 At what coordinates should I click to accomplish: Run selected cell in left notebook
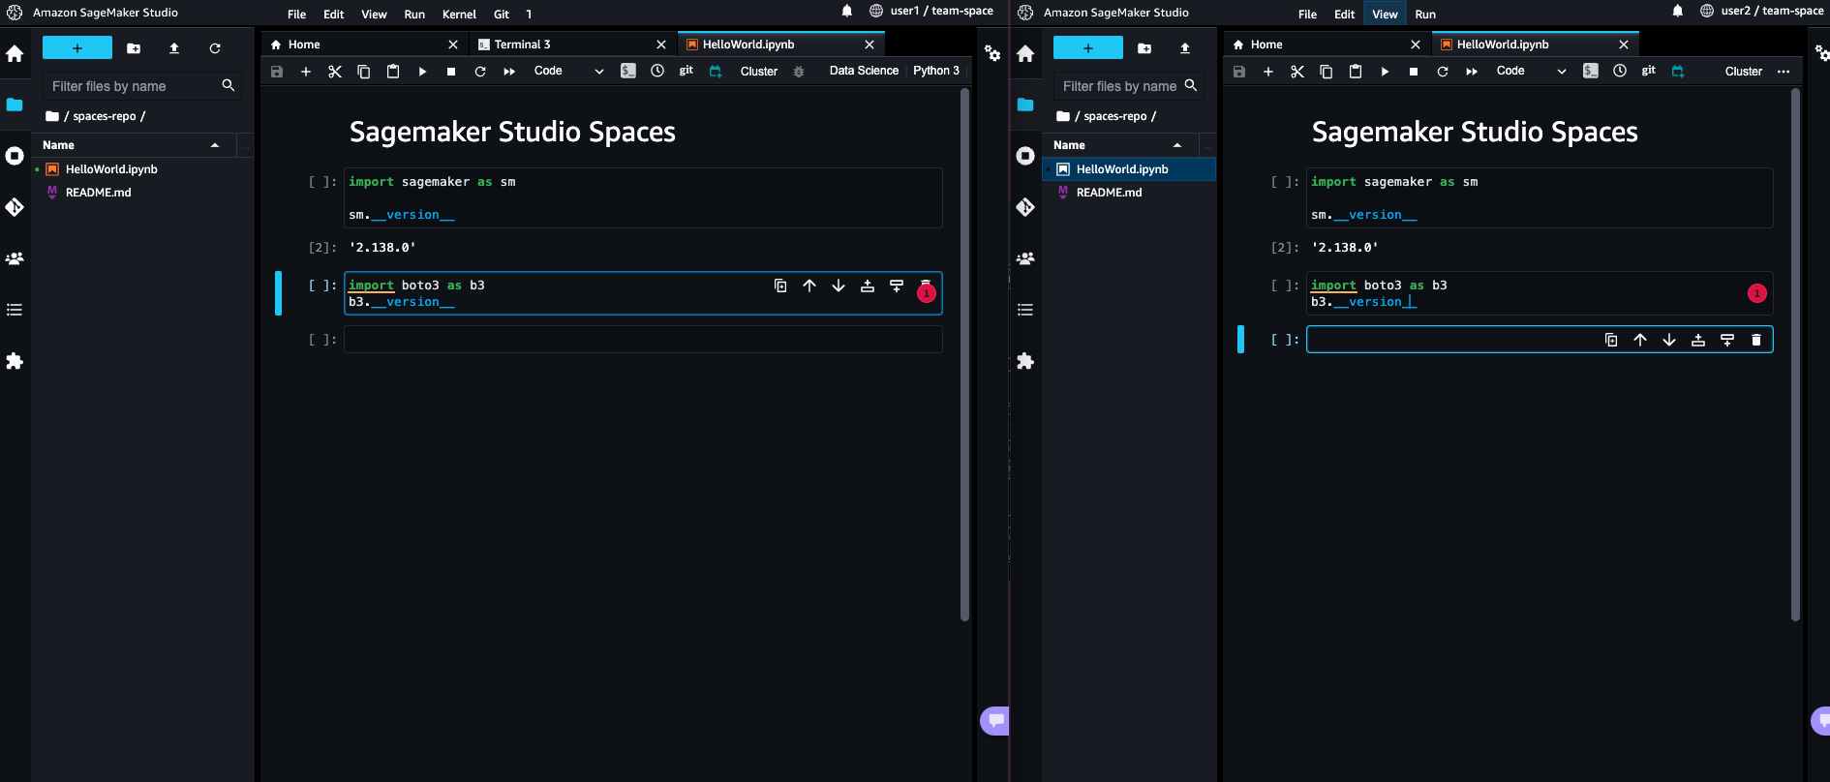tap(422, 72)
